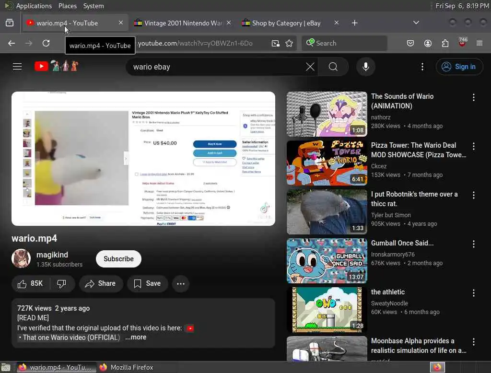Open magikind channel name link

[52, 255]
